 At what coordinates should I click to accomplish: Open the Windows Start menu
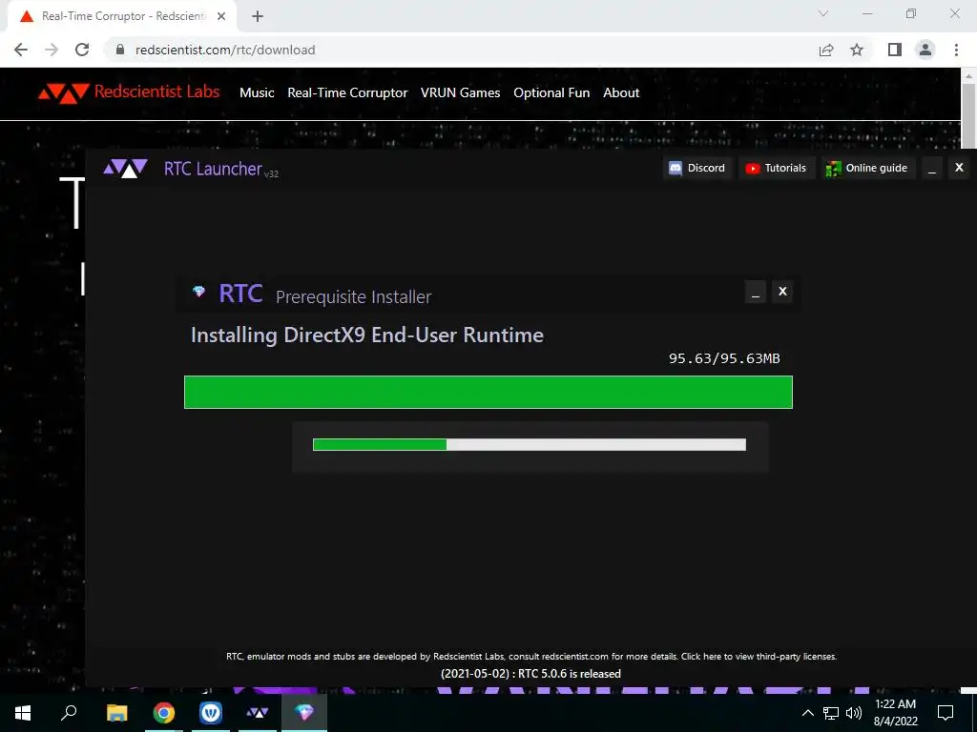coord(23,713)
